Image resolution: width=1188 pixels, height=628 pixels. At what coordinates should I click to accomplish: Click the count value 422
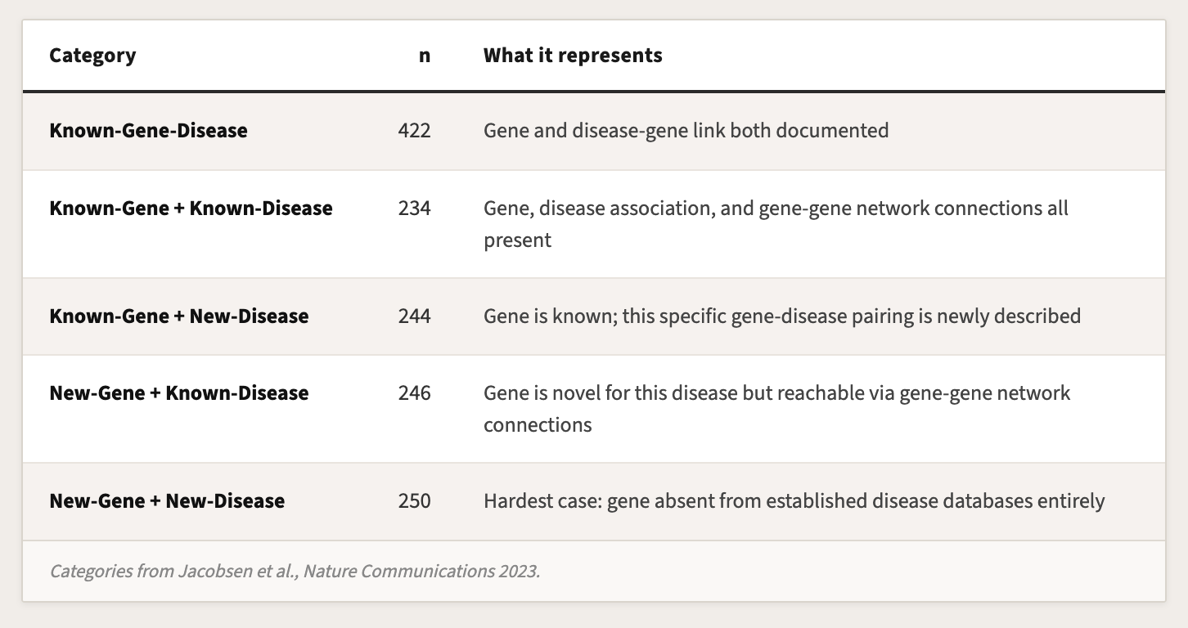(x=414, y=130)
